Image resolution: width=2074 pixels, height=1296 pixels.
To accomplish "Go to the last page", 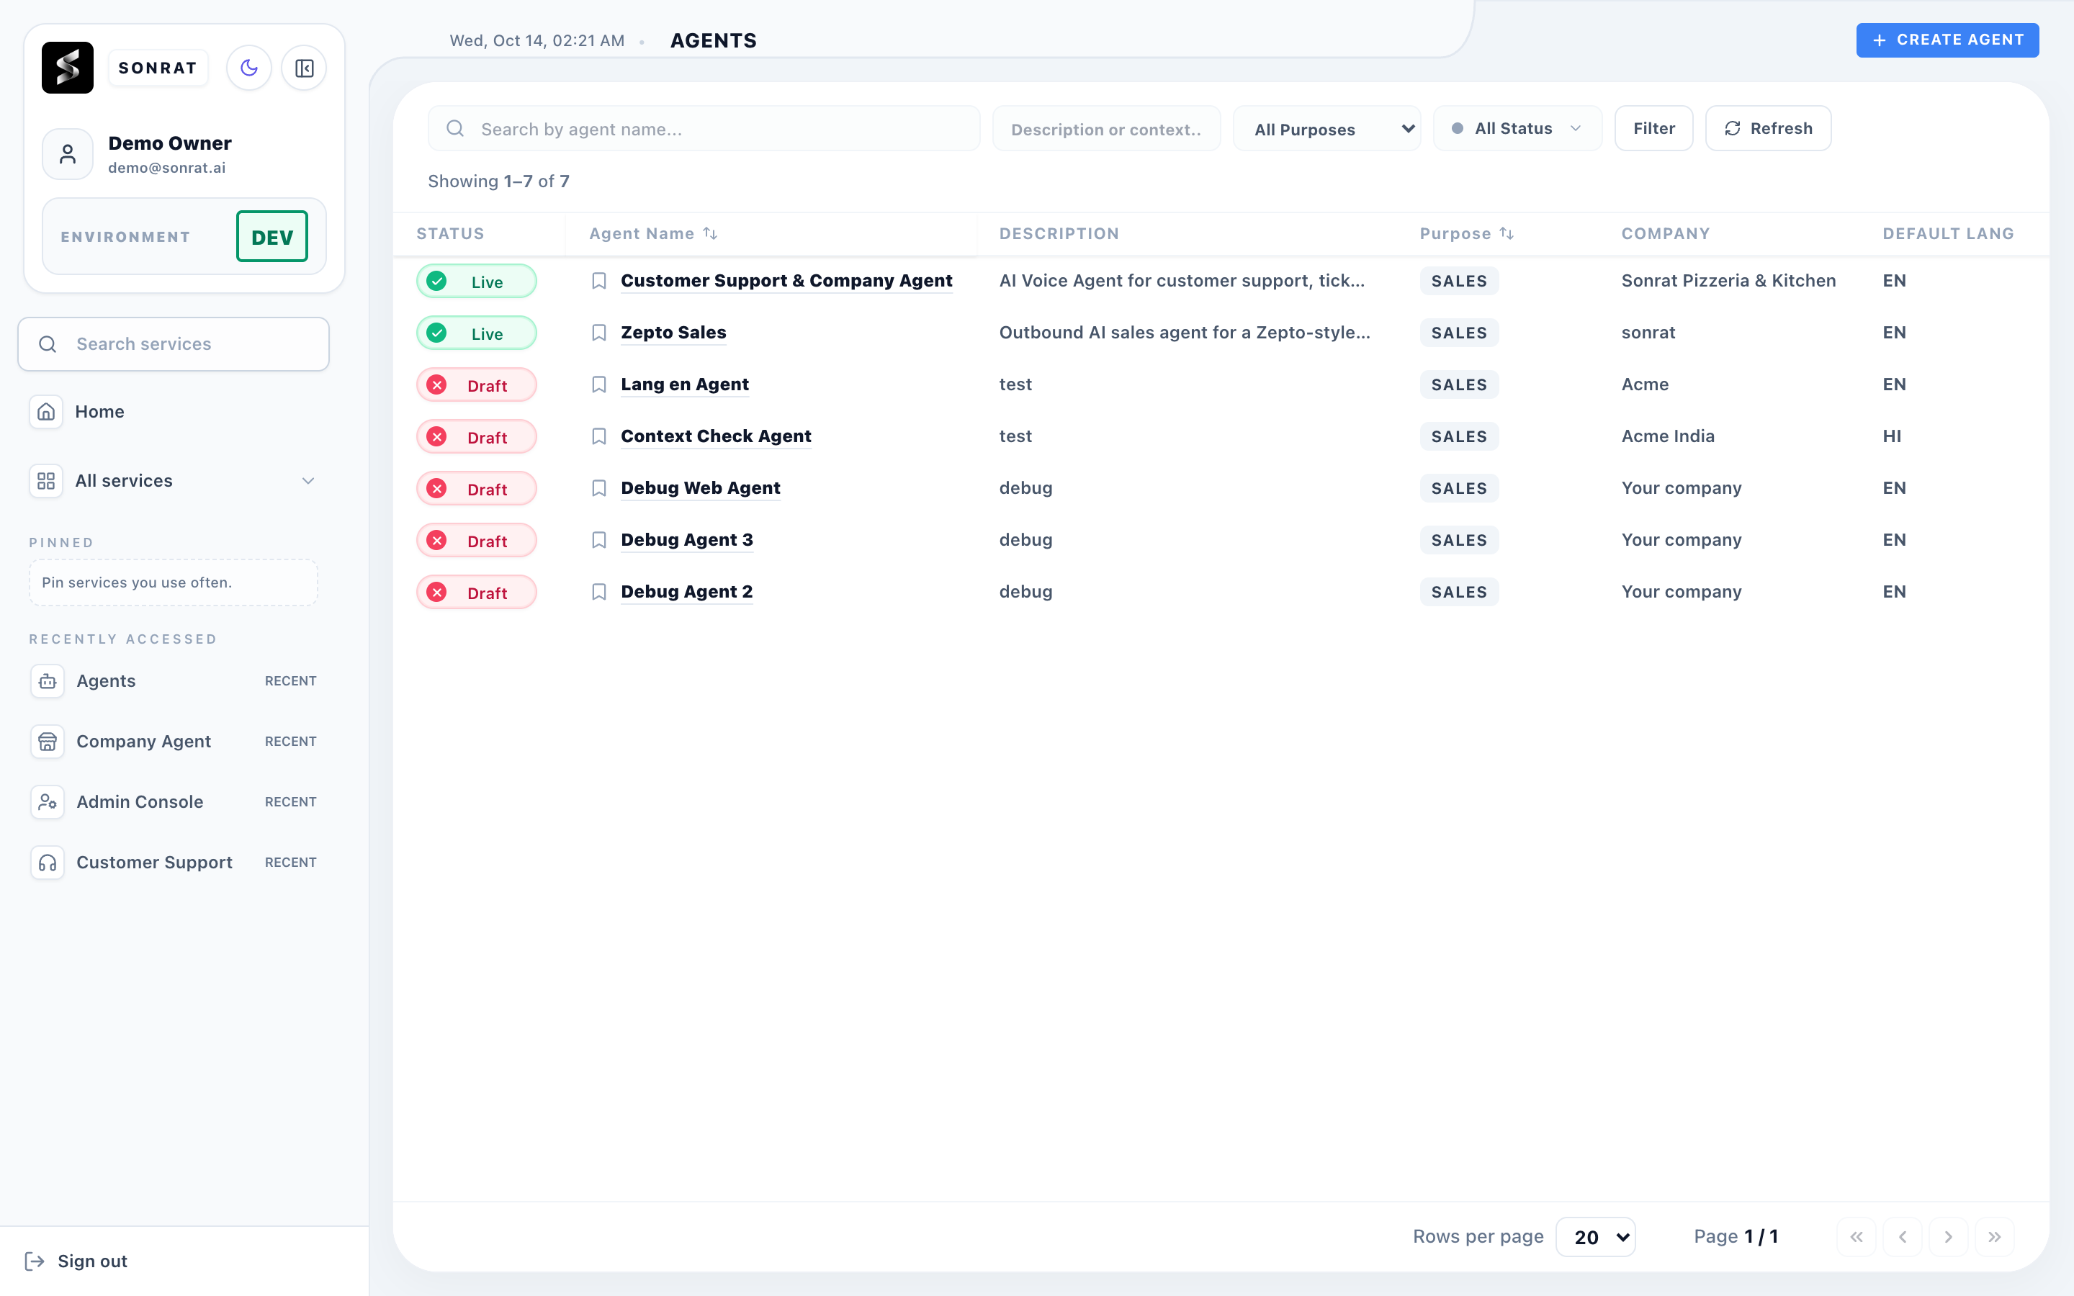I will [x=1994, y=1237].
